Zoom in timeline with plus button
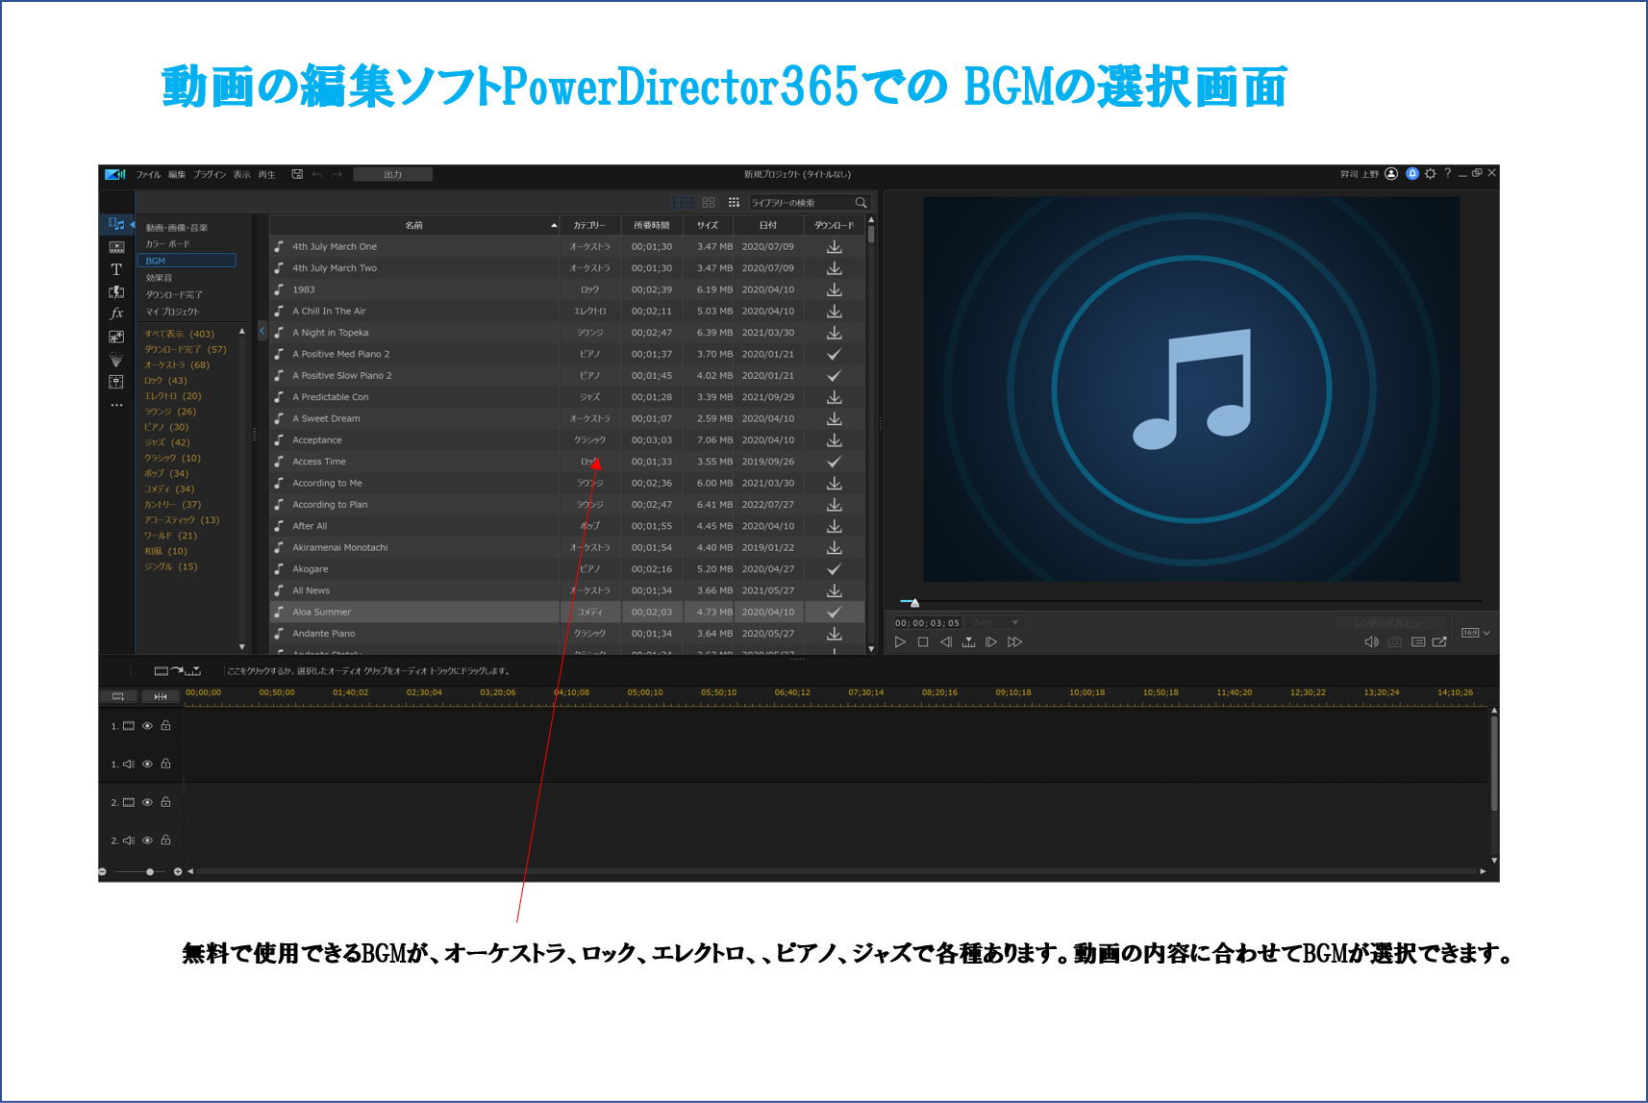 (x=177, y=871)
